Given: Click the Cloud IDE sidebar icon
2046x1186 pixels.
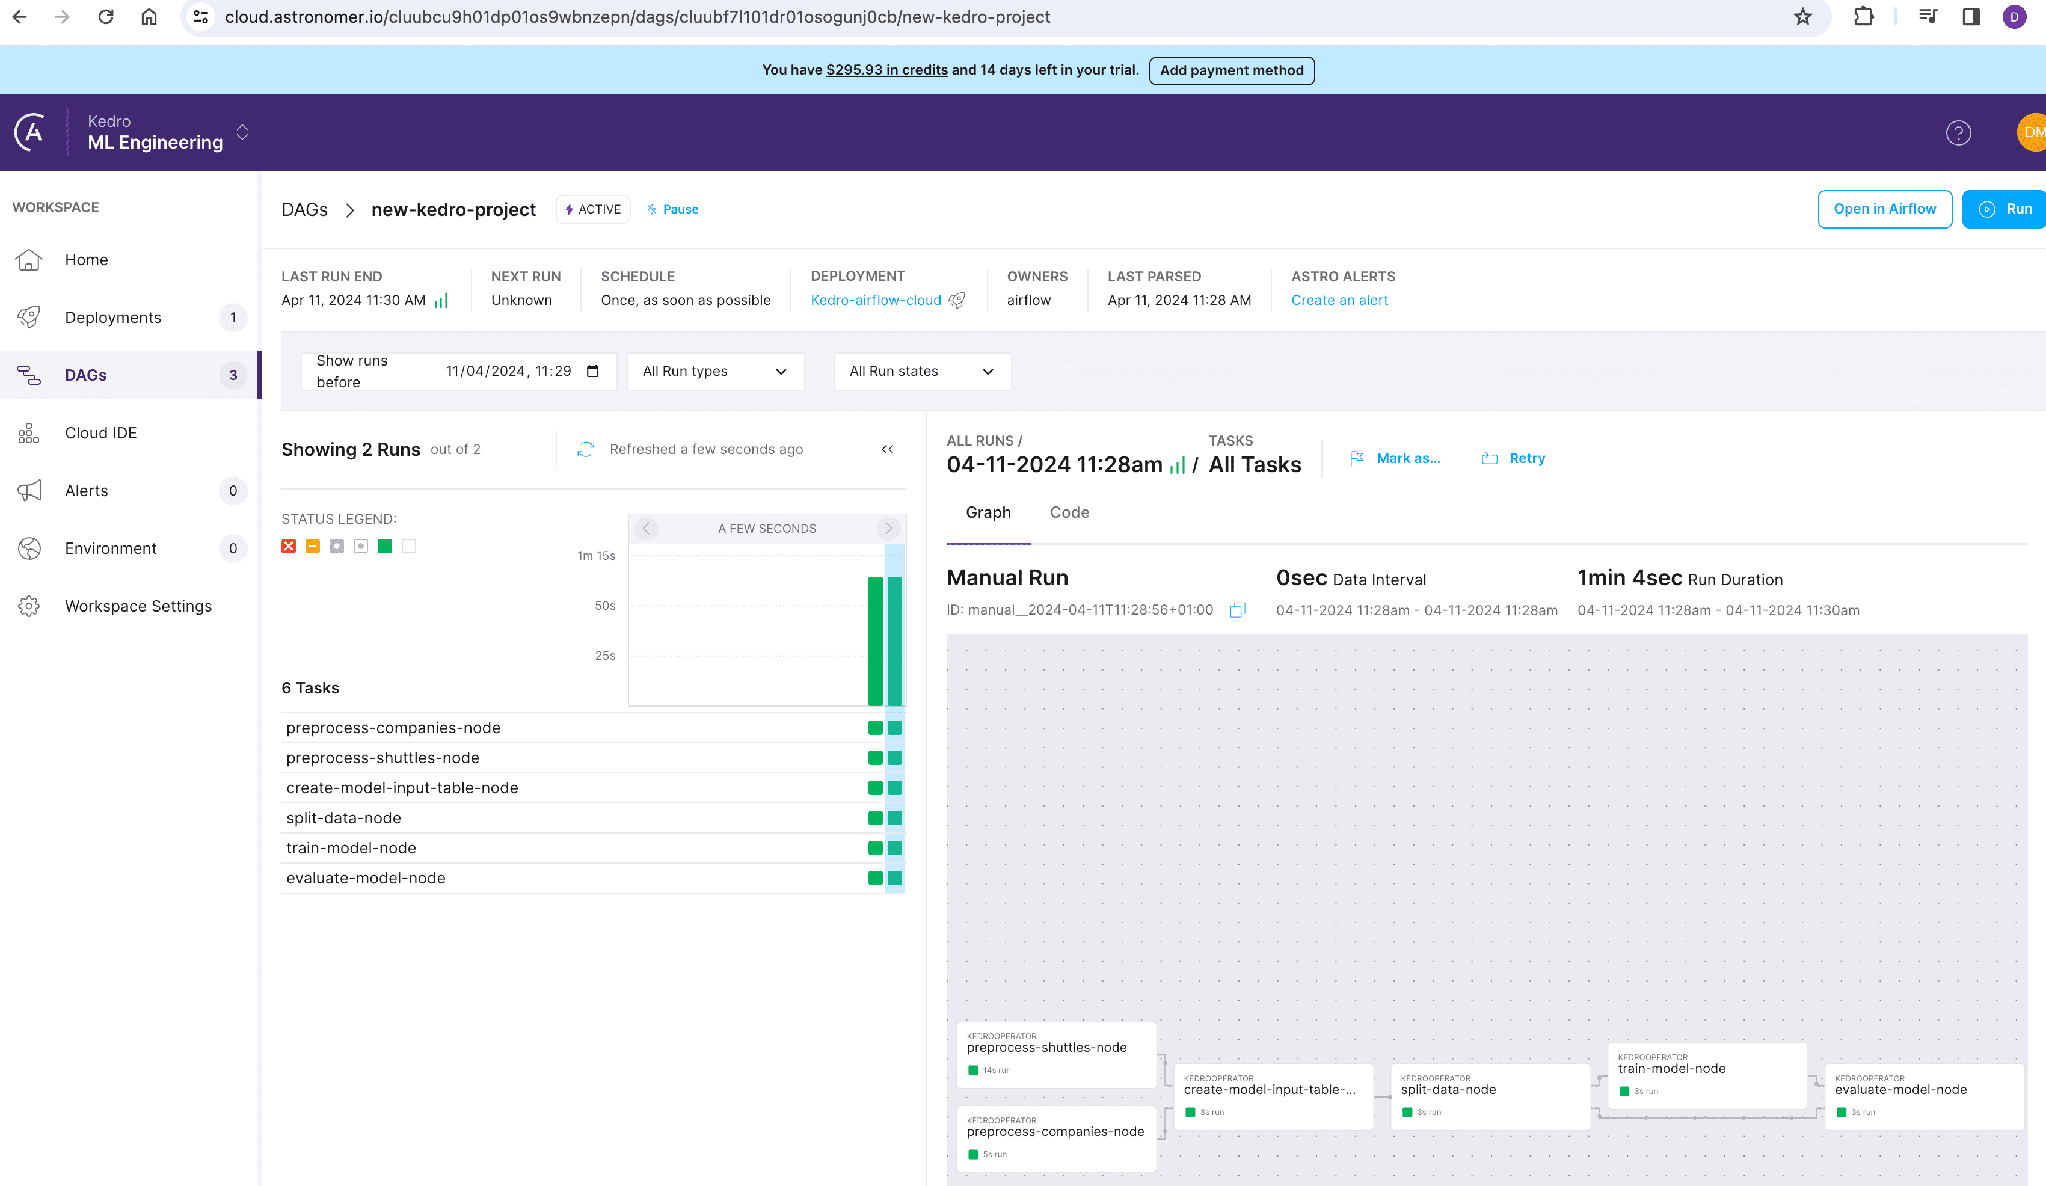Looking at the screenshot, I should (29, 432).
